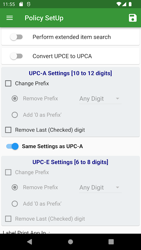Viewport: 141px width, 250px height.
Task: Tap the save floppy disk icon
Action: (133, 18)
